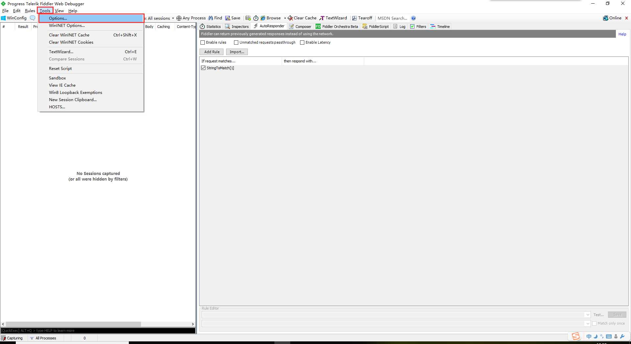631x344 pixels.
Task: Click the Add Rule button
Action: pyautogui.click(x=212, y=52)
